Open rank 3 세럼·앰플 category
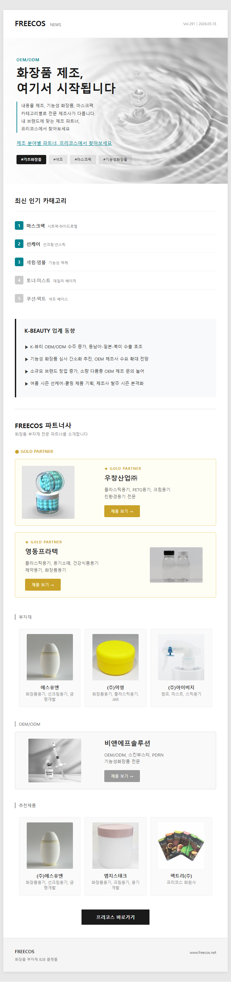 point(115,262)
